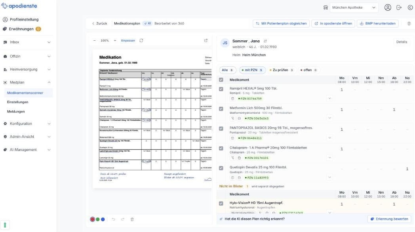Screen dimensions: 415x232
Task: Toggle the select-all Medikament checkbox
Action: tap(221, 79)
